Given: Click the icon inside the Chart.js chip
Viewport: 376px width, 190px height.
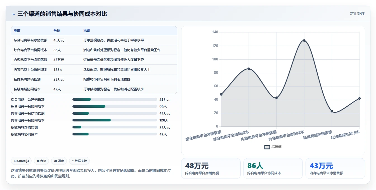Looking at the screenshot, I should (x=15, y=161).
